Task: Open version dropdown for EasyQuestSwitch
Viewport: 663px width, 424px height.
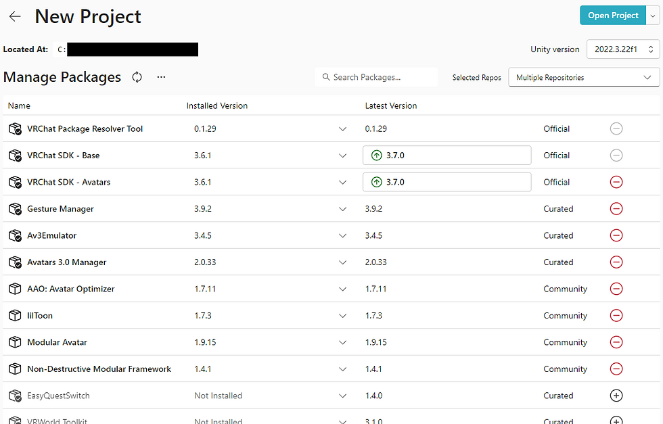Action: 342,396
